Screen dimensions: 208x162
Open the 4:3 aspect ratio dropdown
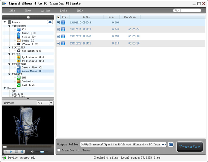tap(51, 103)
